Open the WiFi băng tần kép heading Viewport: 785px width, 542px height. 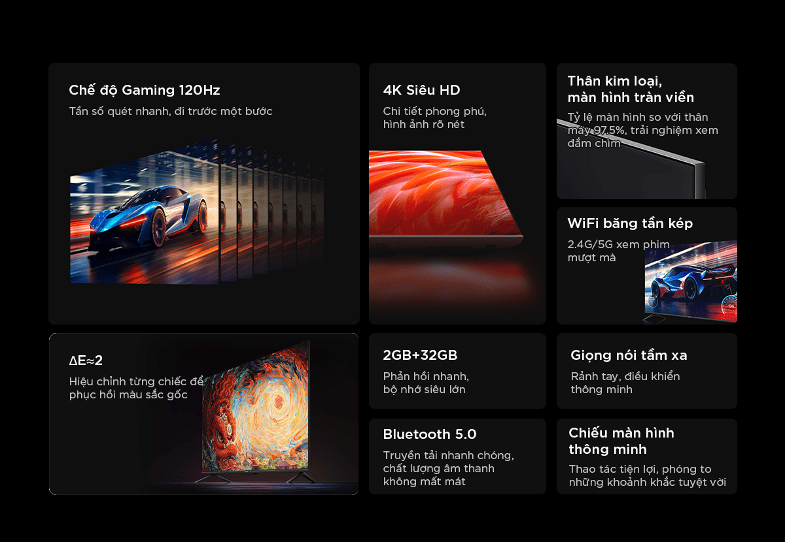pyautogui.click(x=630, y=223)
